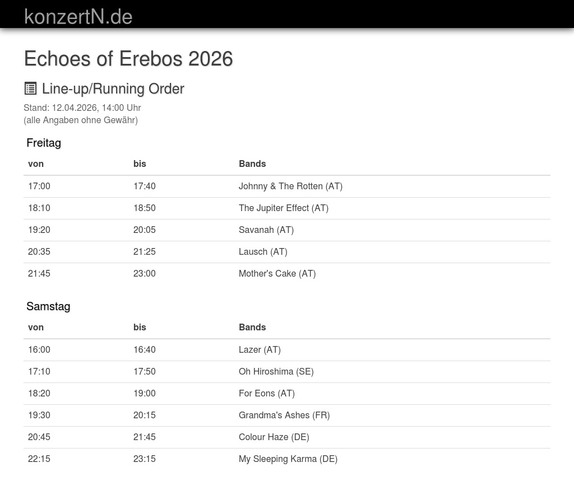Open the konzertN.de home logo
Screen dimensions: 574x481
point(78,17)
